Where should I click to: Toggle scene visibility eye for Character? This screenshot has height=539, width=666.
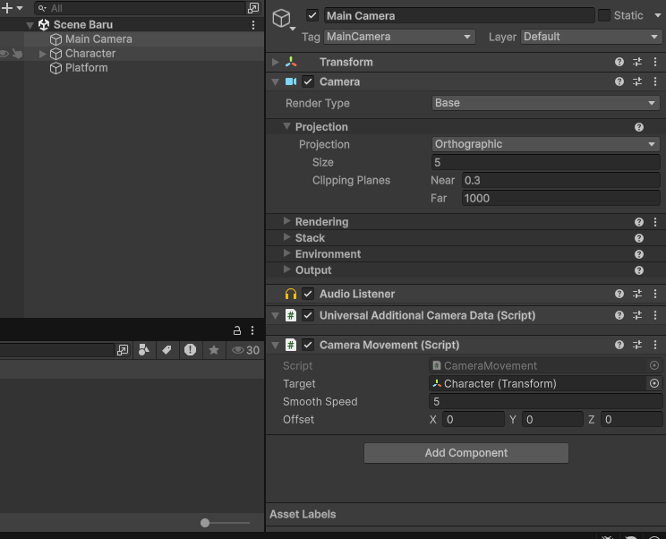point(4,54)
